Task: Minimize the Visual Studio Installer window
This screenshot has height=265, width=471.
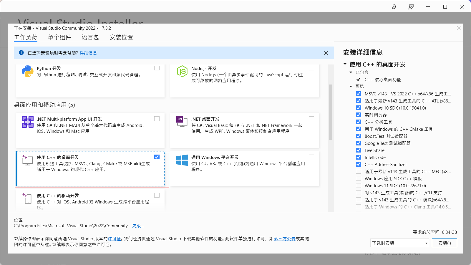Action: click(428, 6)
